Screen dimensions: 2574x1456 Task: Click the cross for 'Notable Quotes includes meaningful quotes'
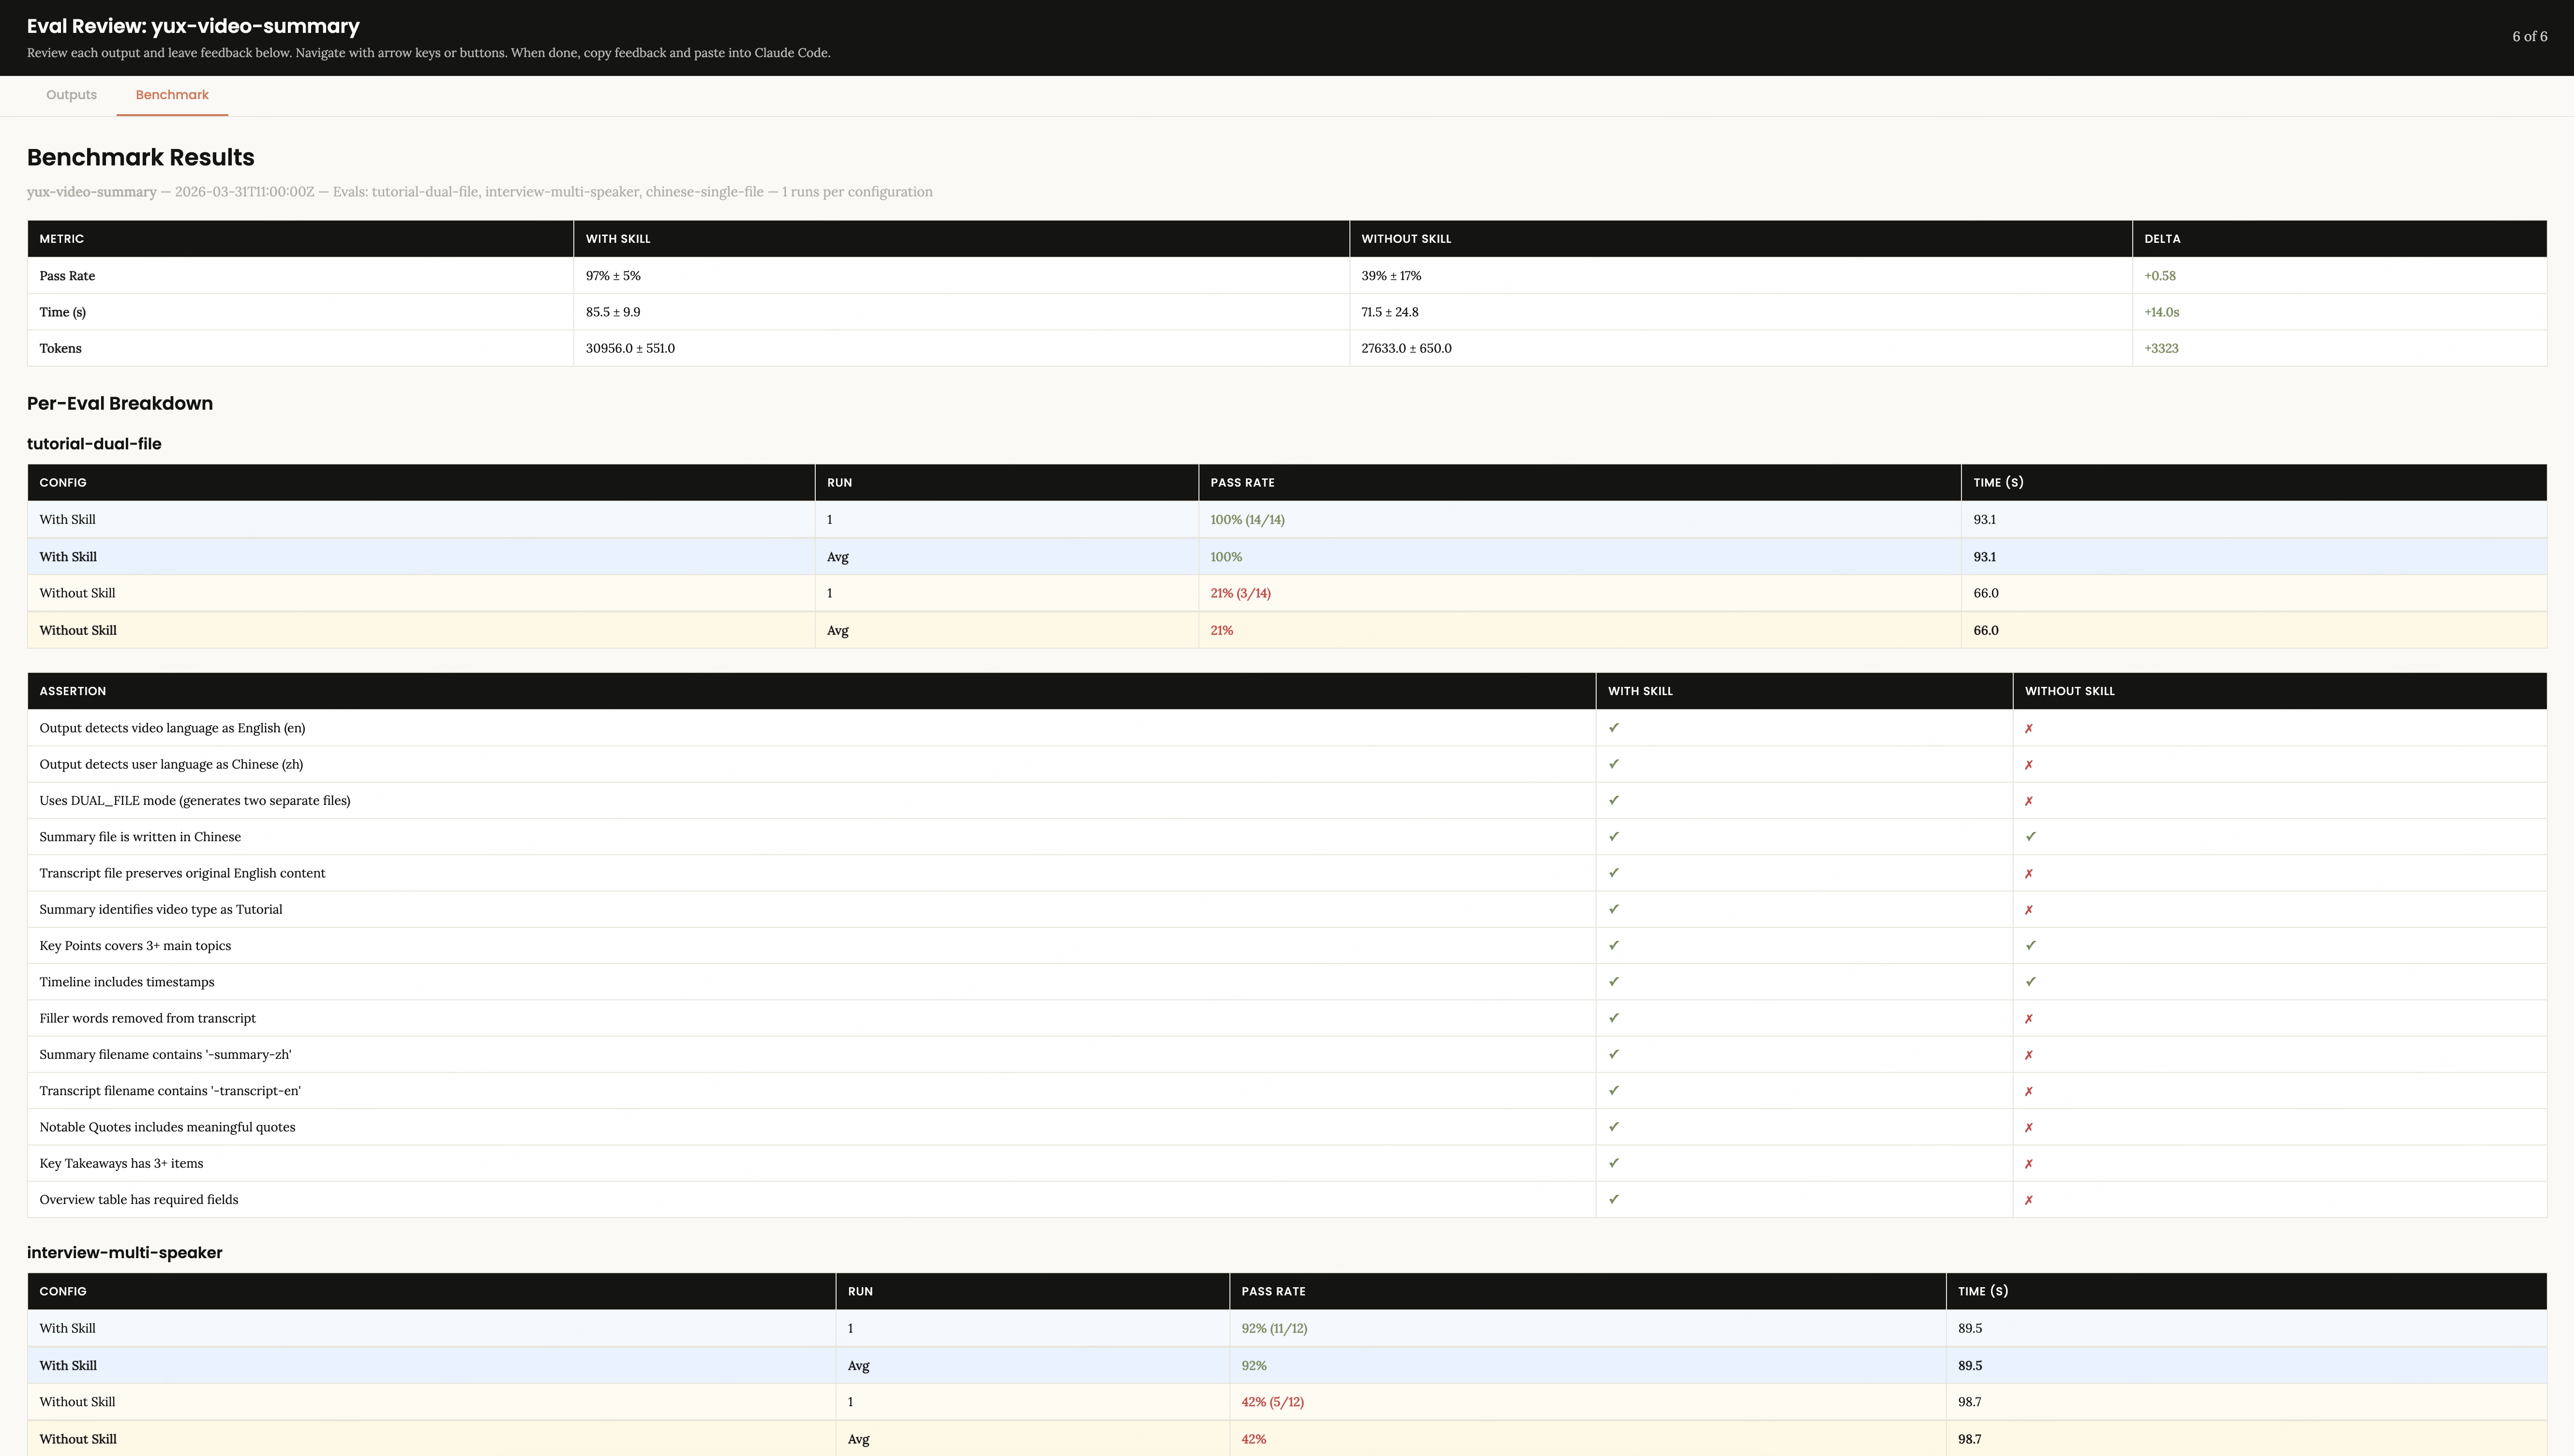[2030, 1127]
